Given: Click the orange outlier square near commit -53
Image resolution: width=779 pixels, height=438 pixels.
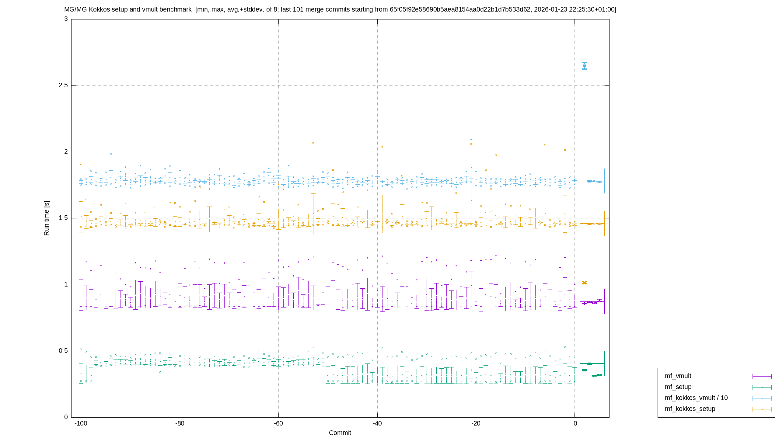Looking at the screenshot, I should click(313, 143).
